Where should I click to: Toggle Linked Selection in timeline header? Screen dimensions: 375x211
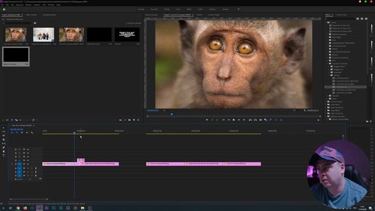22,133
